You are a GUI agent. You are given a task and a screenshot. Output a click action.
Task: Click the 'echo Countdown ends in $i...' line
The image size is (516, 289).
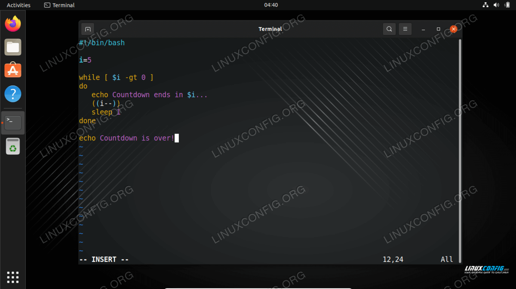[x=150, y=95]
